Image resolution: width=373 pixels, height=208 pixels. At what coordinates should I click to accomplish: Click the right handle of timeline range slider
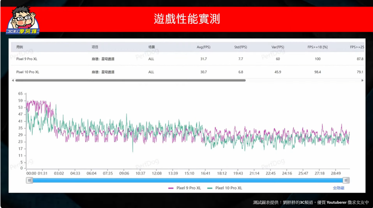[x=346, y=180]
